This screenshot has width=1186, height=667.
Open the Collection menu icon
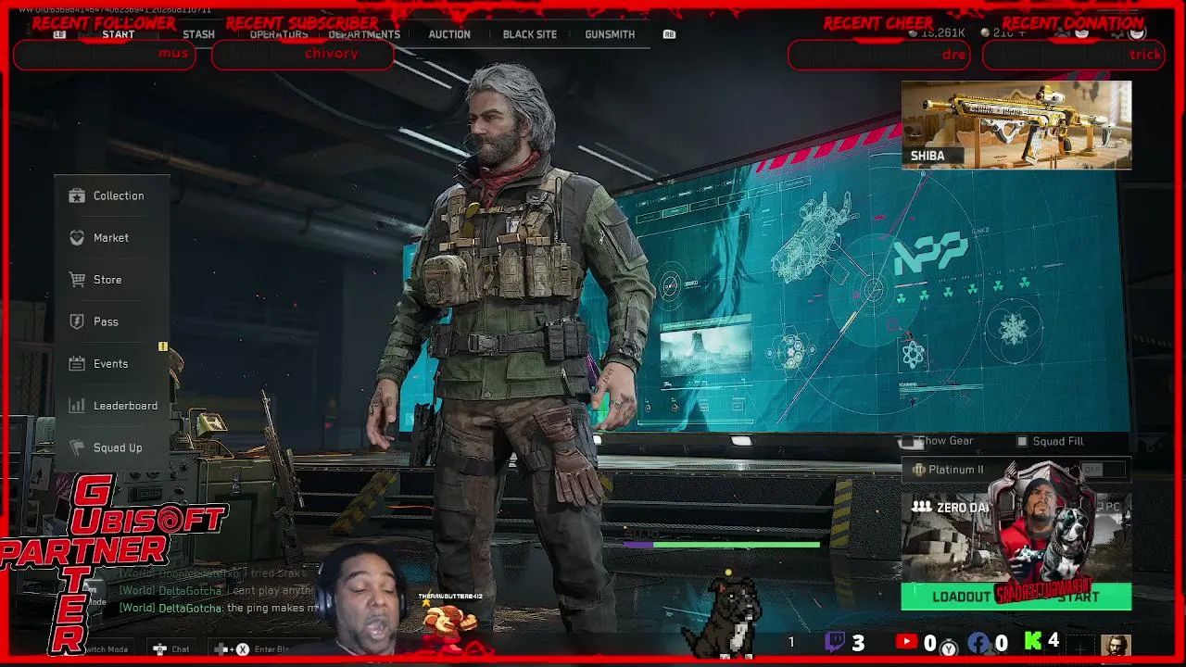pos(77,195)
